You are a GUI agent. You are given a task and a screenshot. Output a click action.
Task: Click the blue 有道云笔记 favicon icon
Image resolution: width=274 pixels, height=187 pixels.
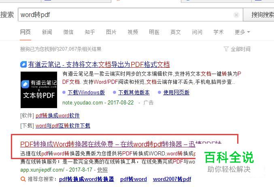click(x=23, y=64)
